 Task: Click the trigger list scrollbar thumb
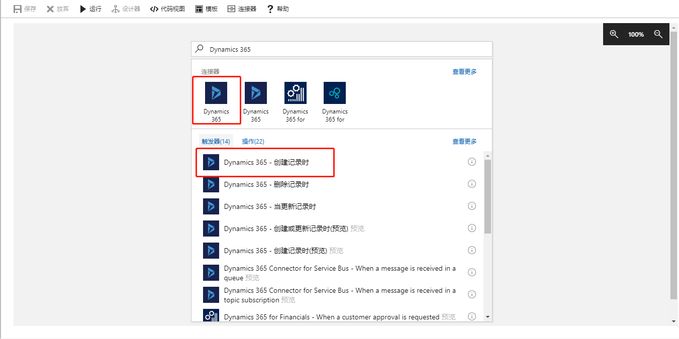click(488, 196)
